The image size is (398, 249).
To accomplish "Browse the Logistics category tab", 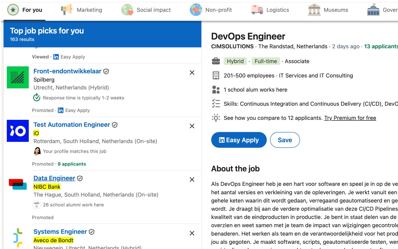I will click(x=270, y=10).
